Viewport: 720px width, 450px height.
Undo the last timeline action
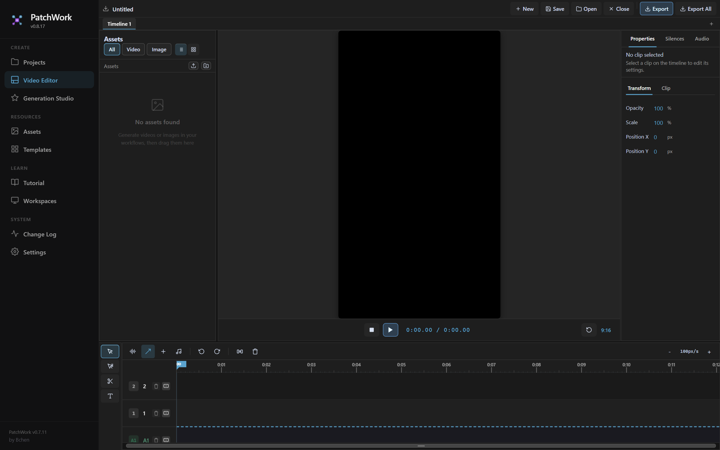click(201, 351)
